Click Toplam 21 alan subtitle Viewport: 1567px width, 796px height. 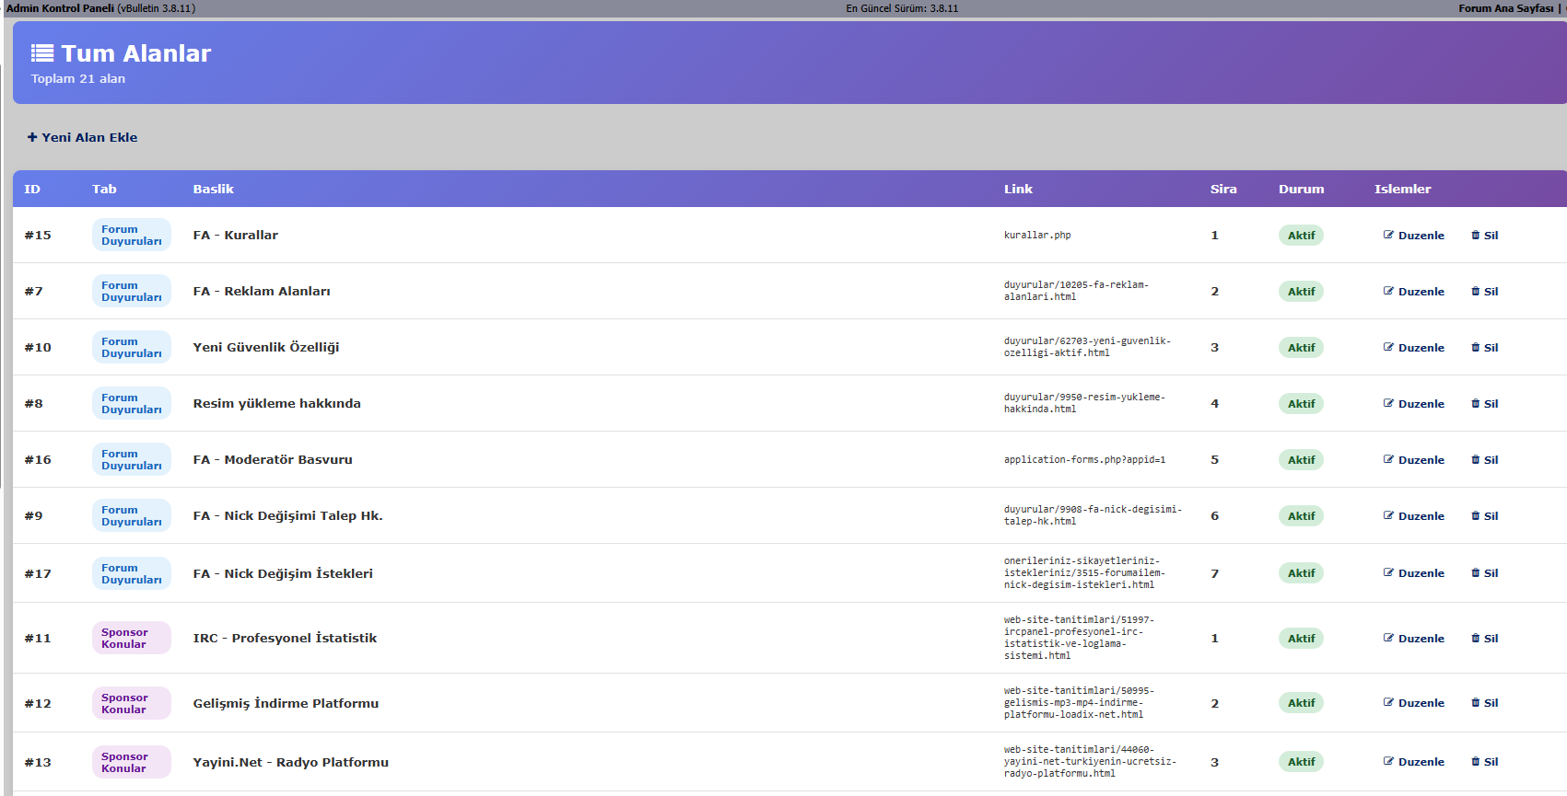click(x=78, y=79)
